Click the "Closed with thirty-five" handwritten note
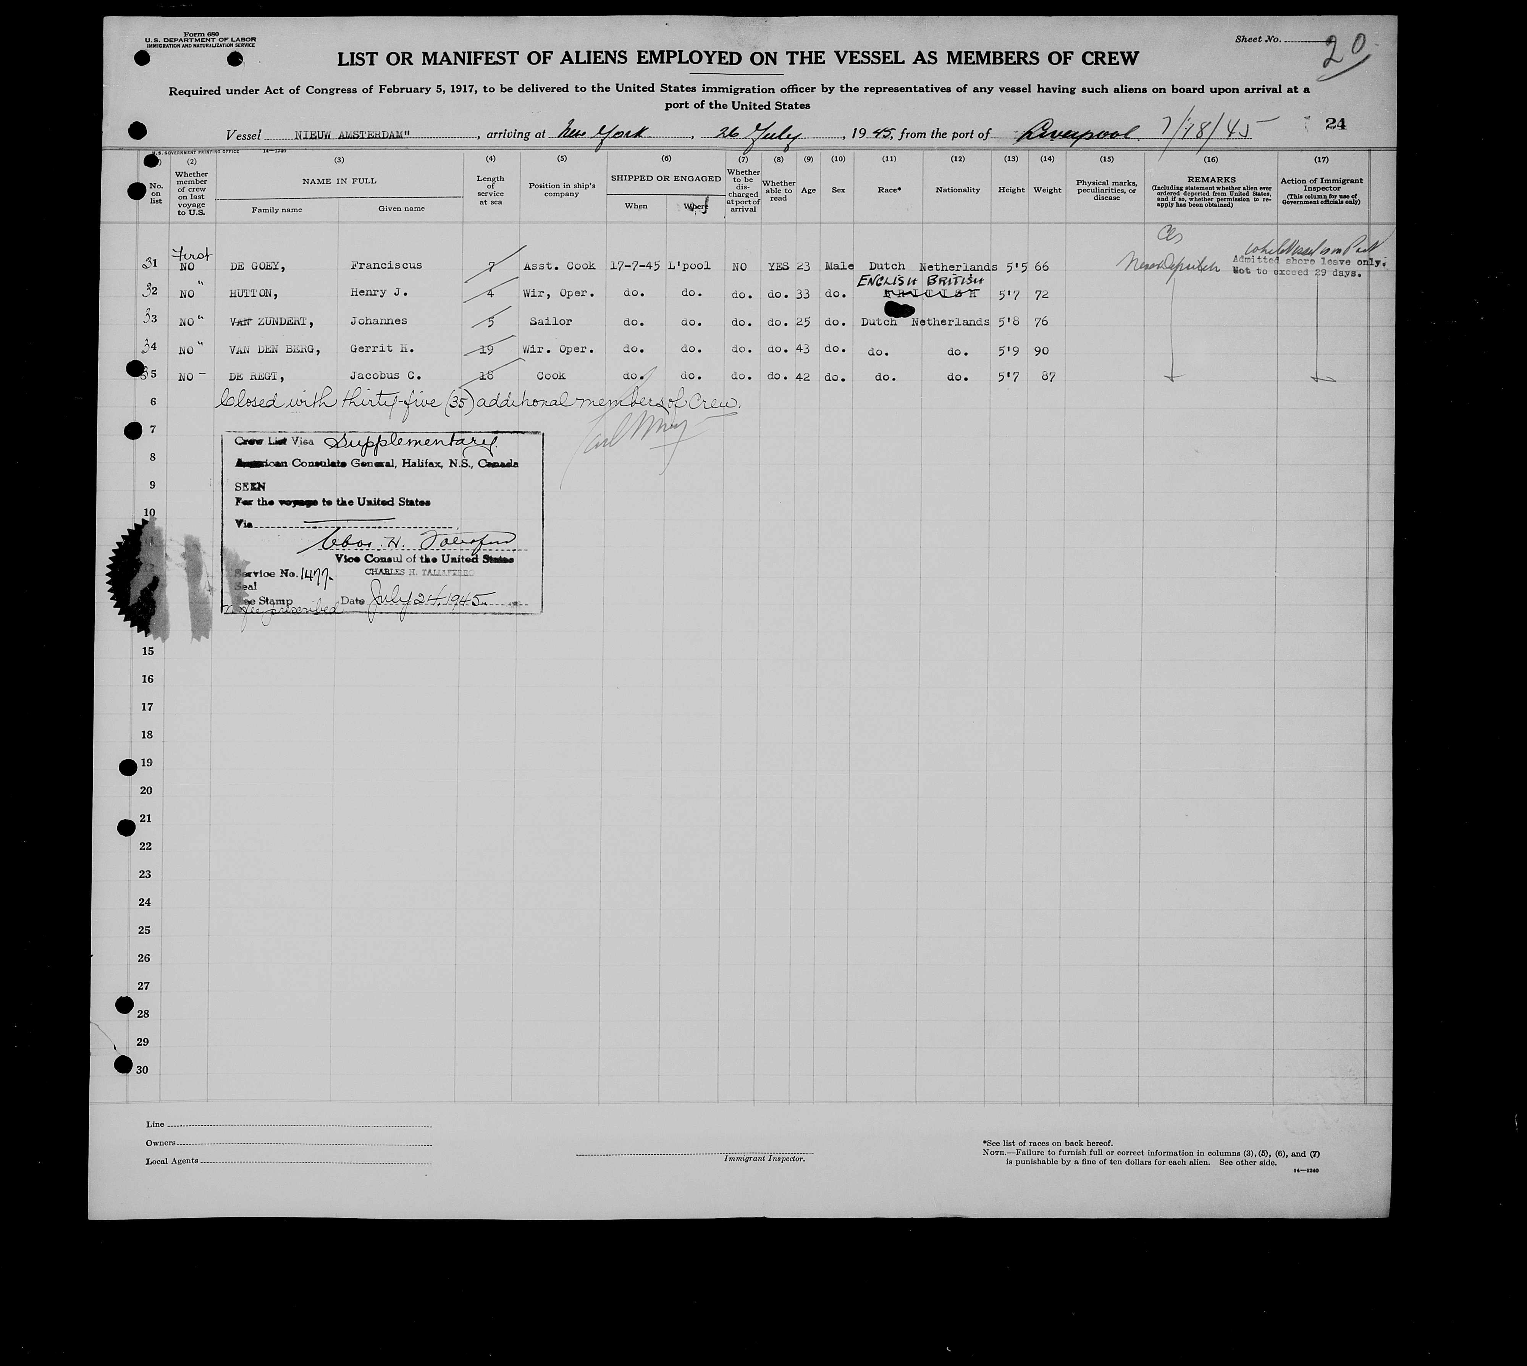 point(479,401)
